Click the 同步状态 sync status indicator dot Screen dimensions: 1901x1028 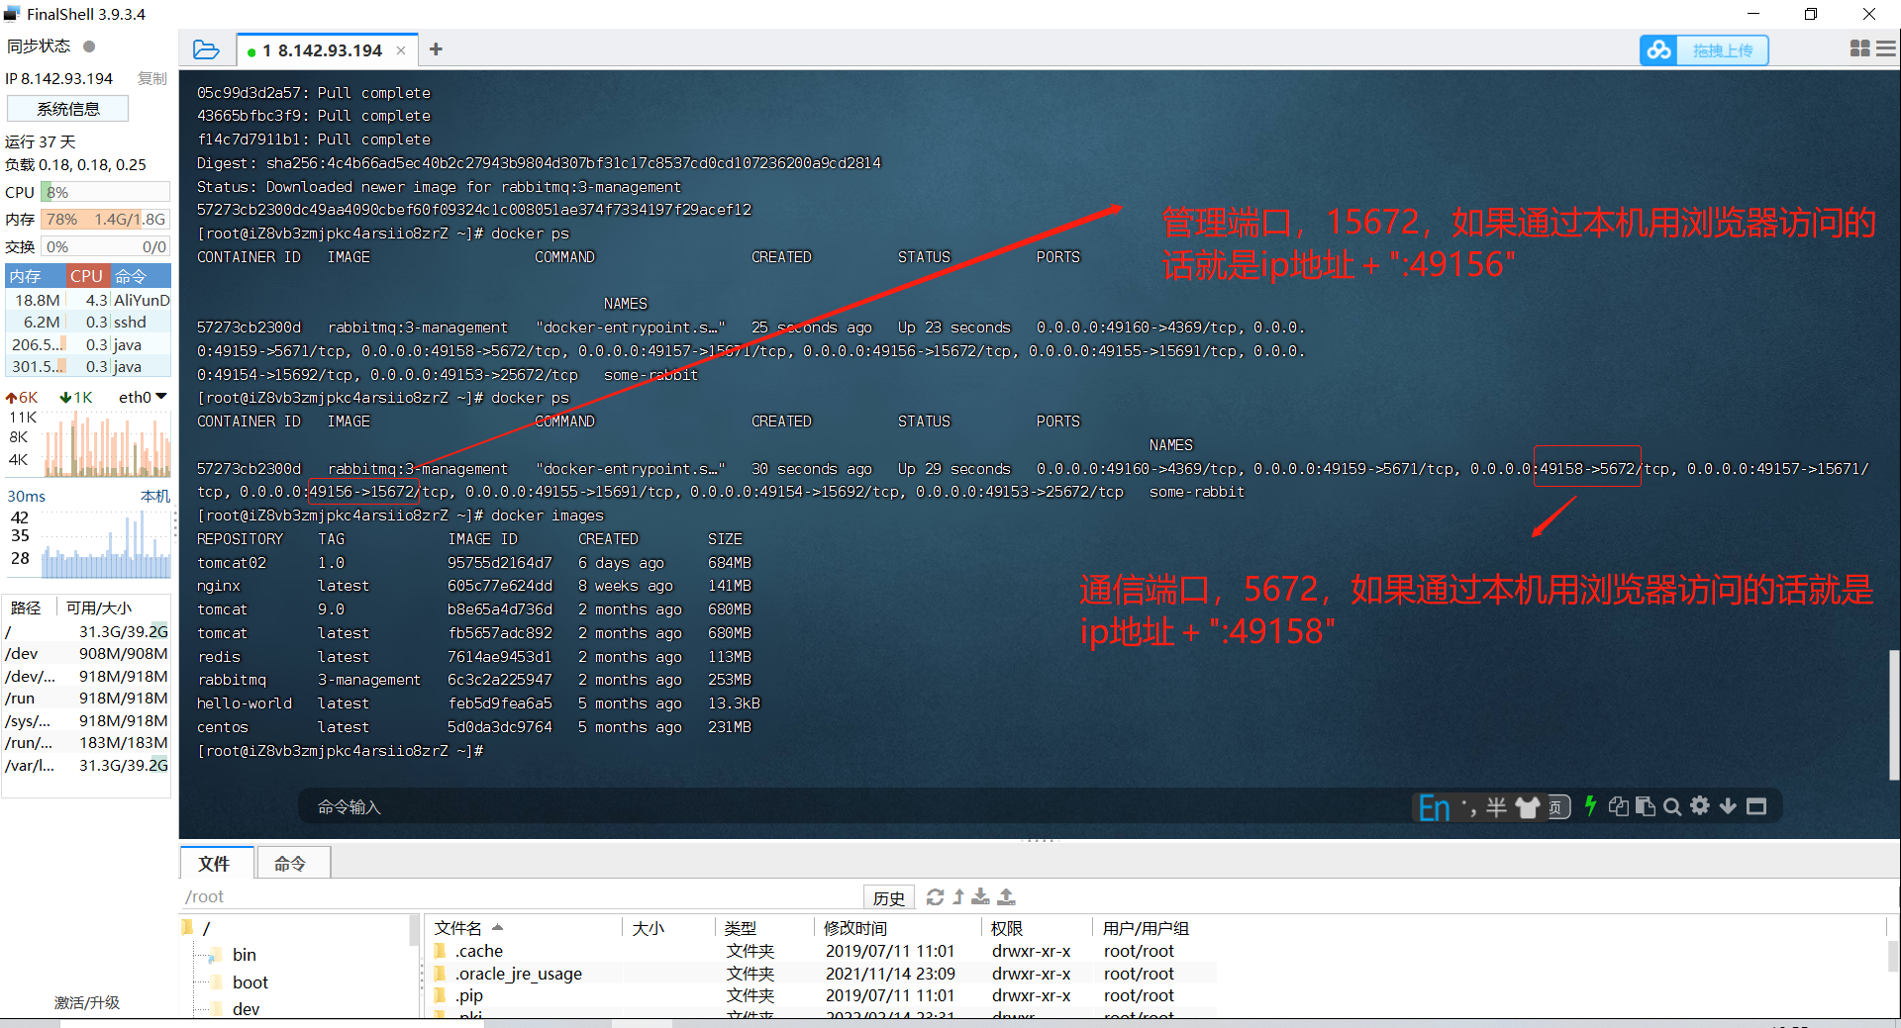(89, 47)
